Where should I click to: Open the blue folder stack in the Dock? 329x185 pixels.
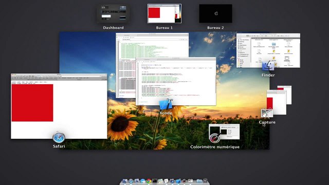pyautogui.click(x=199, y=181)
